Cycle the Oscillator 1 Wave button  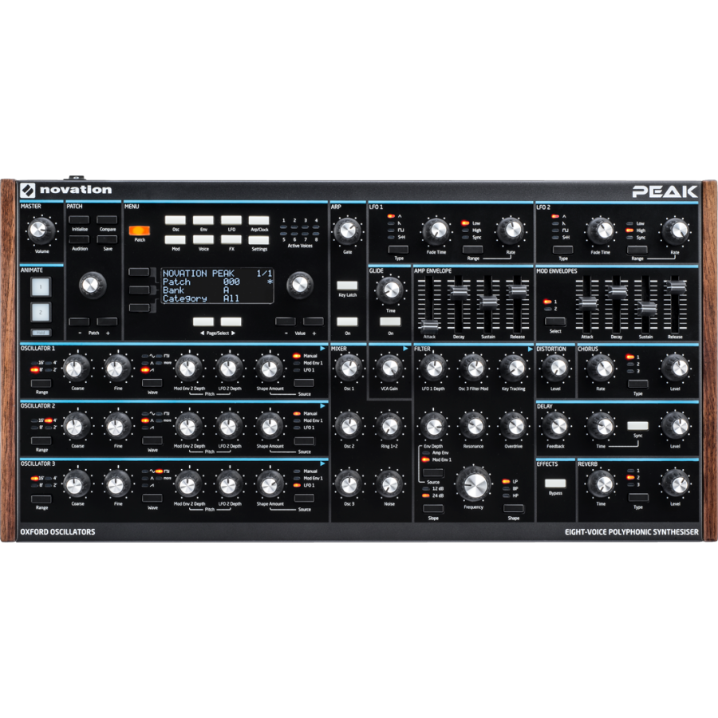(152, 383)
